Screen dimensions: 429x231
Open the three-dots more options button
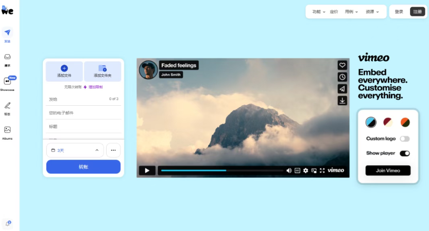113,150
